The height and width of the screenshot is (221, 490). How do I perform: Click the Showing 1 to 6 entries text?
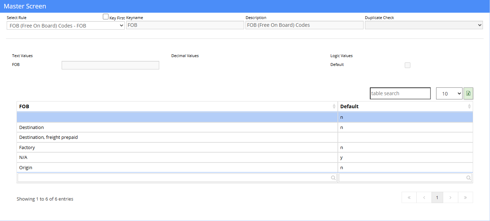[45, 199]
